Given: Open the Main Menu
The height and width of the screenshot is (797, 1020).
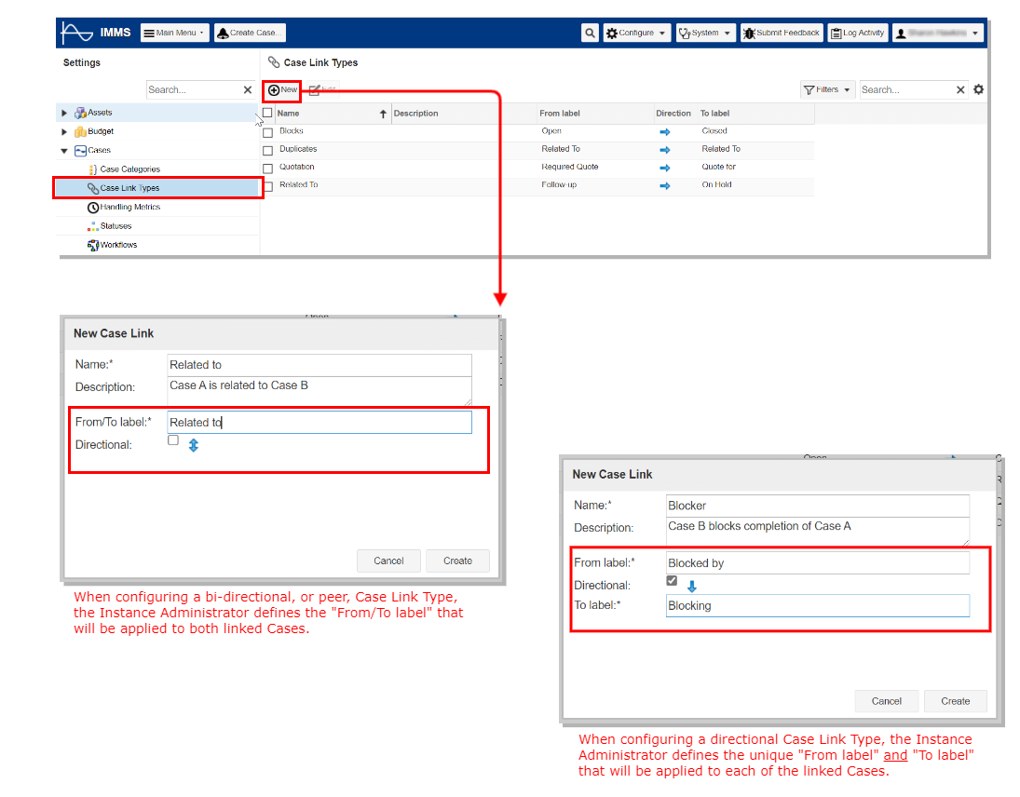Looking at the screenshot, I should click(x=174, y=32).
